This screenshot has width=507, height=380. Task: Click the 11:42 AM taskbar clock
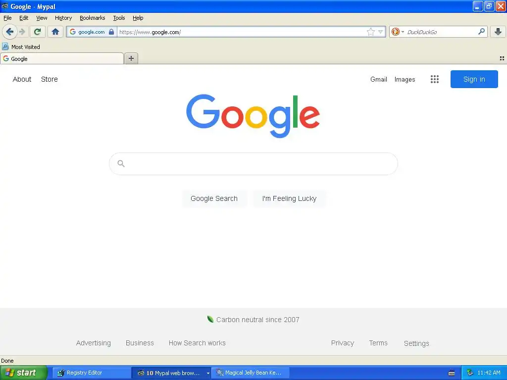489,373
